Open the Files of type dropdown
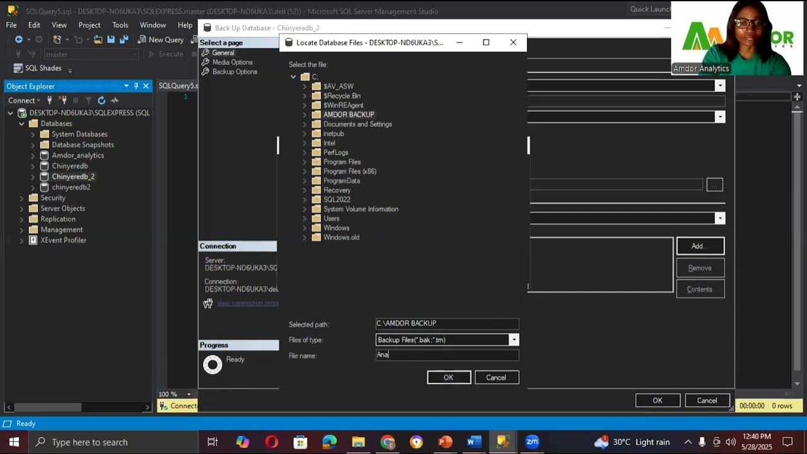 (x=514, y=340)
